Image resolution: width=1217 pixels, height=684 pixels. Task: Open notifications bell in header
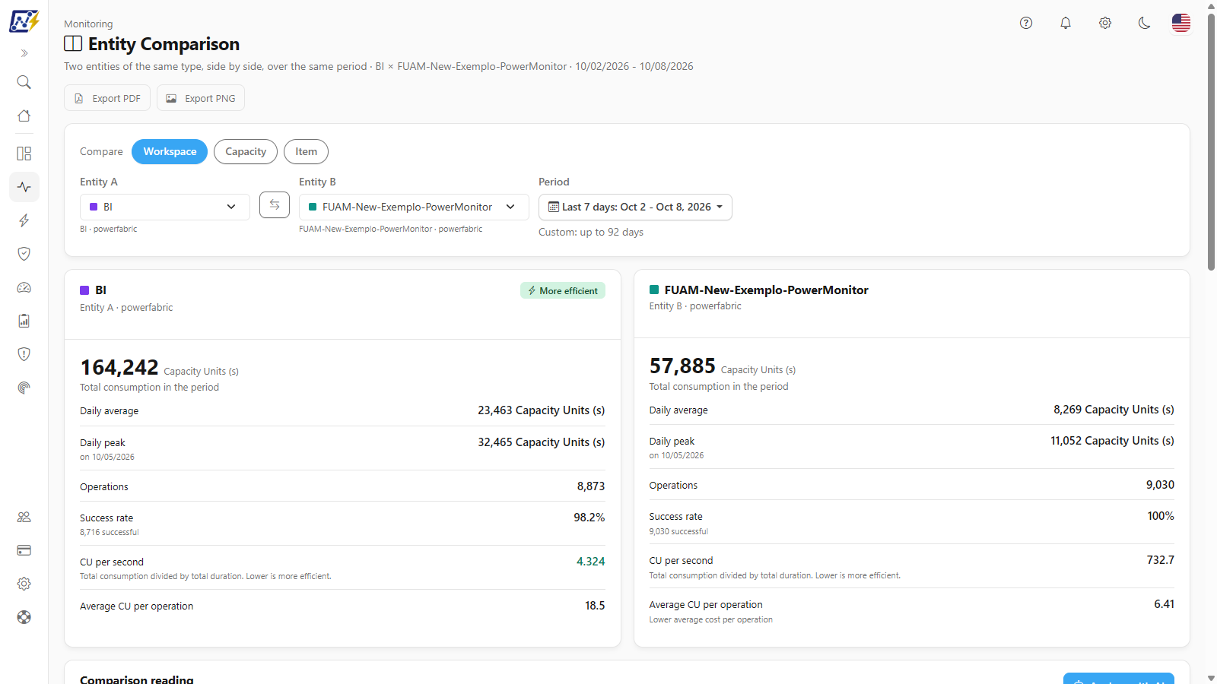(1066, 23)
